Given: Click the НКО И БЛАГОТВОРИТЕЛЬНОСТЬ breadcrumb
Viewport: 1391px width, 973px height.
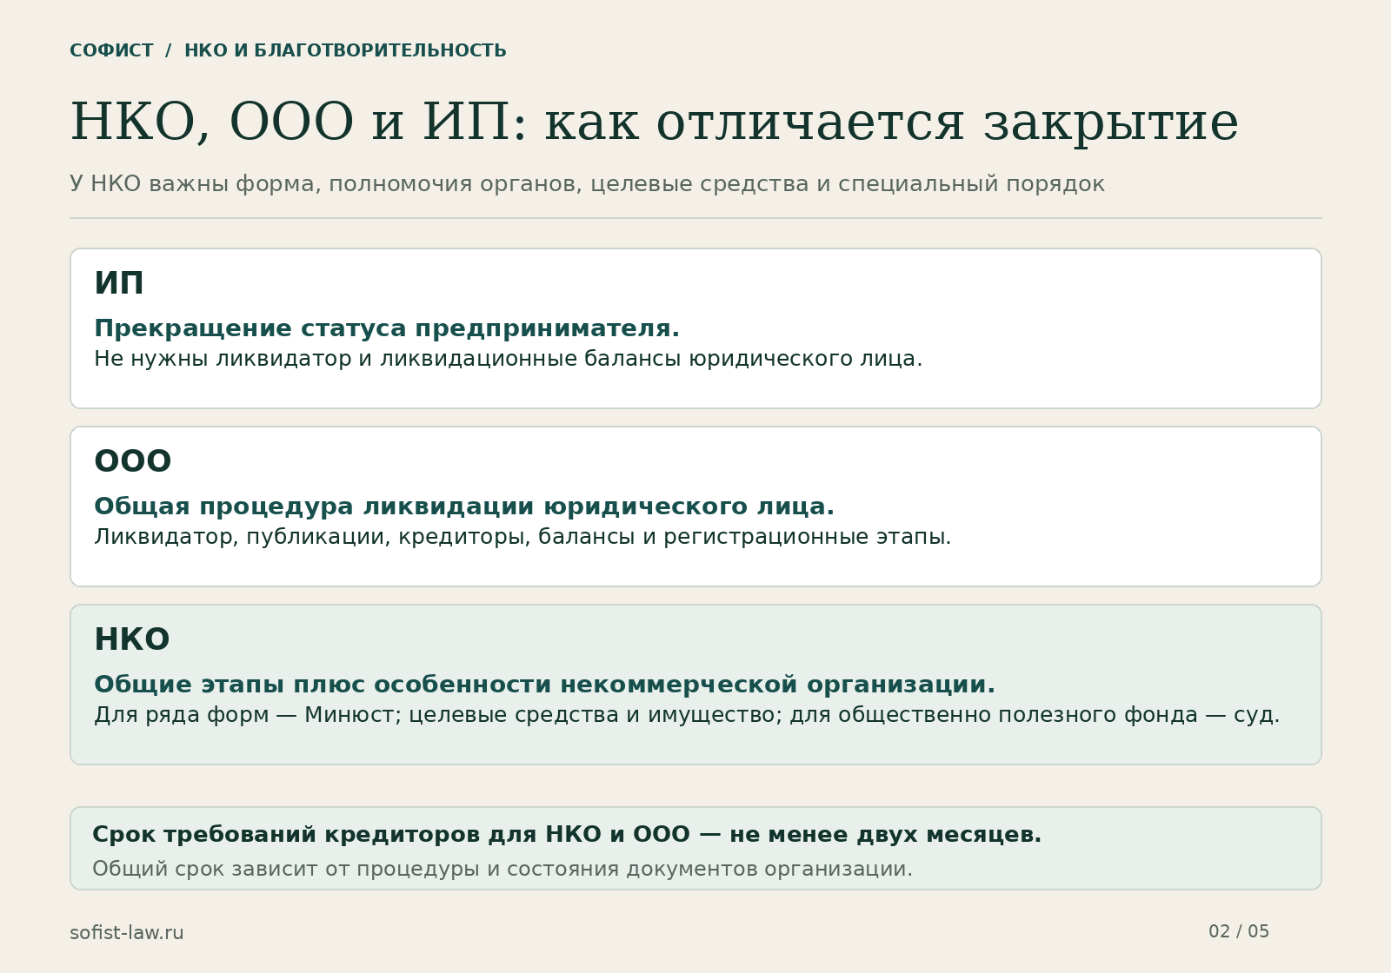Looking at the screenshot, I should [x=345, y=50].
